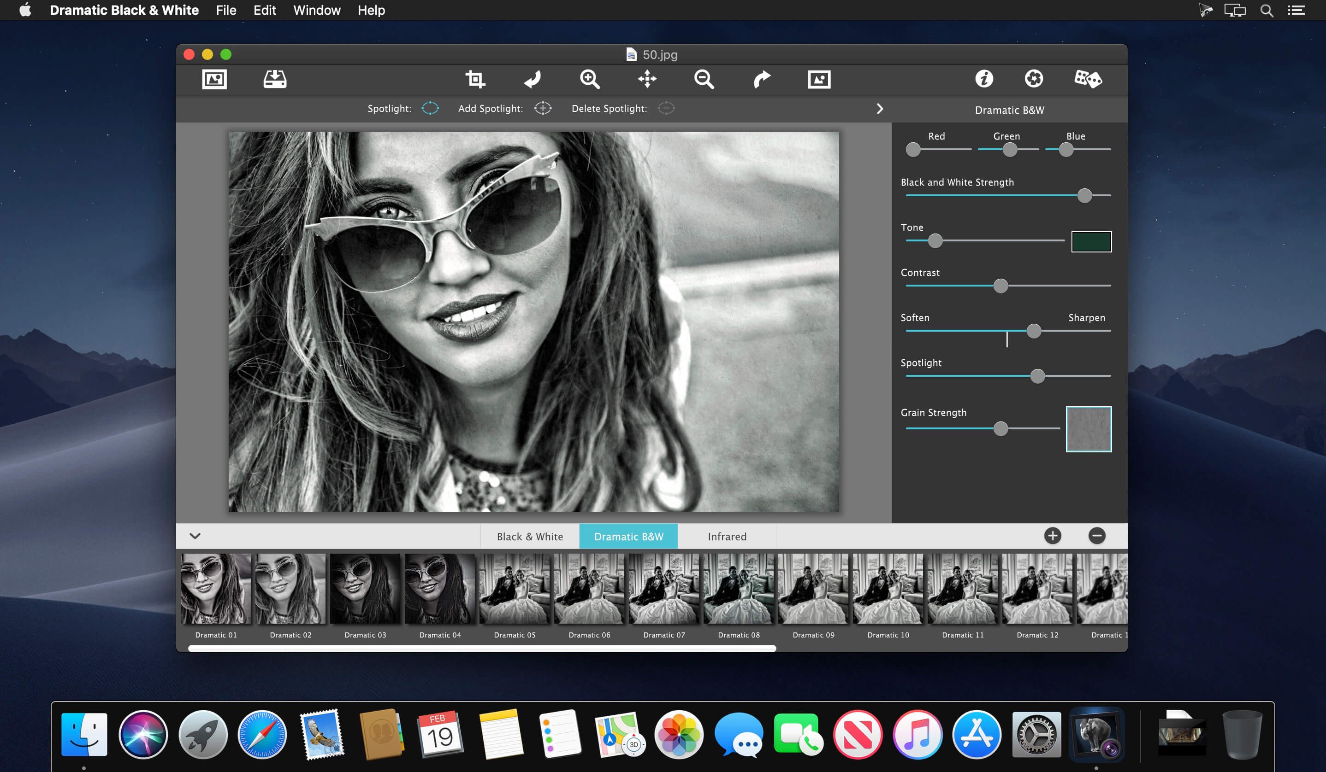Click the plus add preset button
The image size is (1326, 772).
(1053, 536)
